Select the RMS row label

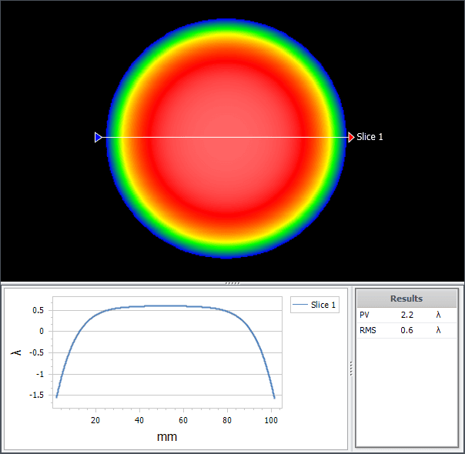point(368,330)
